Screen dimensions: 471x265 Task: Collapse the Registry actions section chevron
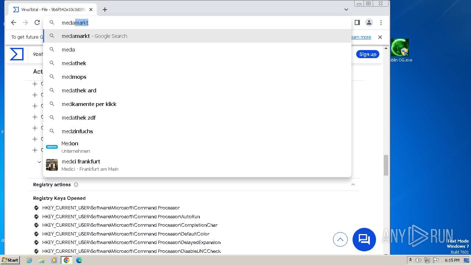pyautogui.click(x=353, y=184)
